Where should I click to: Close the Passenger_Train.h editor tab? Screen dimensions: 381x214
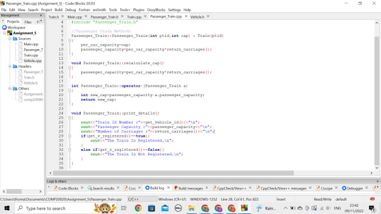[122, 16]
